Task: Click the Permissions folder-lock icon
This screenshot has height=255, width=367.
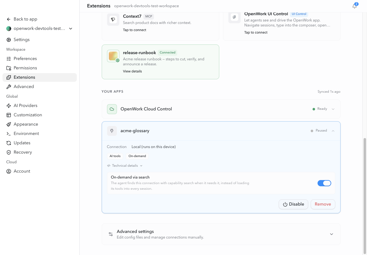Action: click(x=9, y=68)
